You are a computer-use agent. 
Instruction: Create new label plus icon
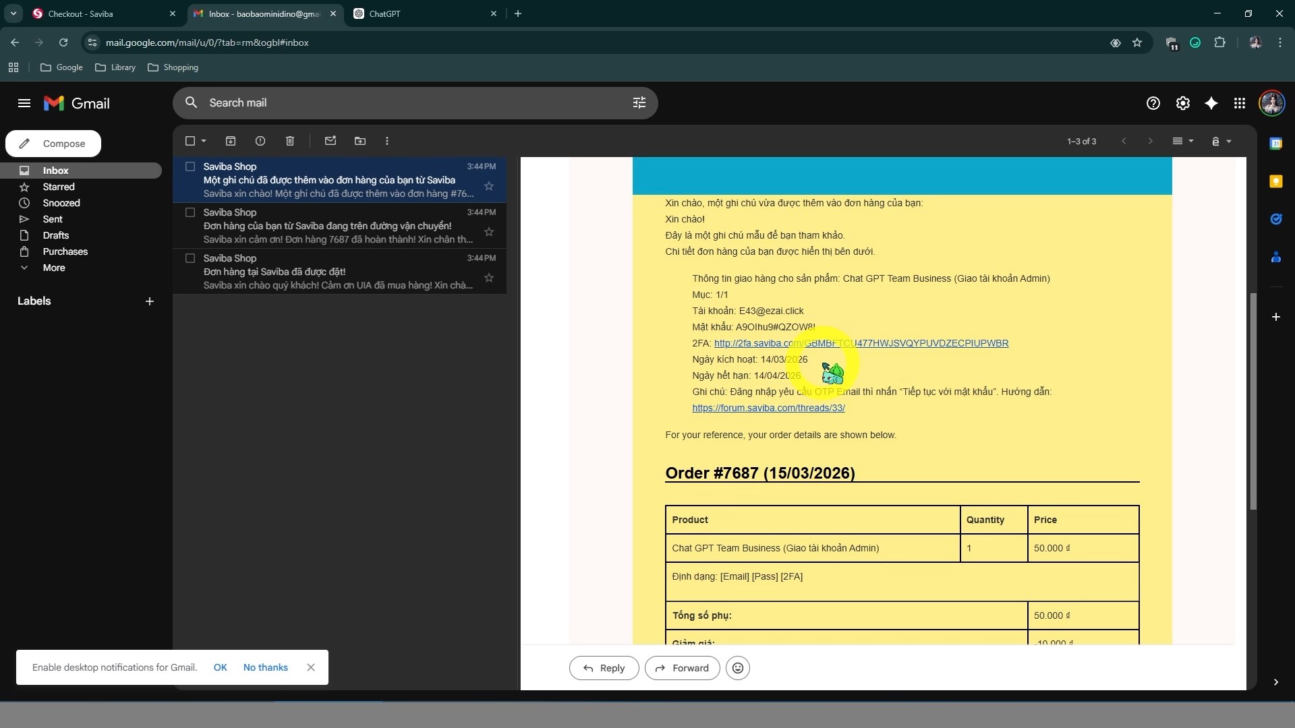(x=150, y=301)
